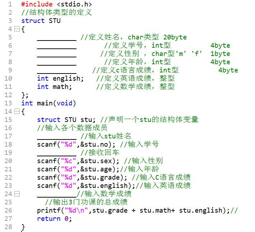Click 'scanf("%c",&stu.sex);' statement

(78, 161)
